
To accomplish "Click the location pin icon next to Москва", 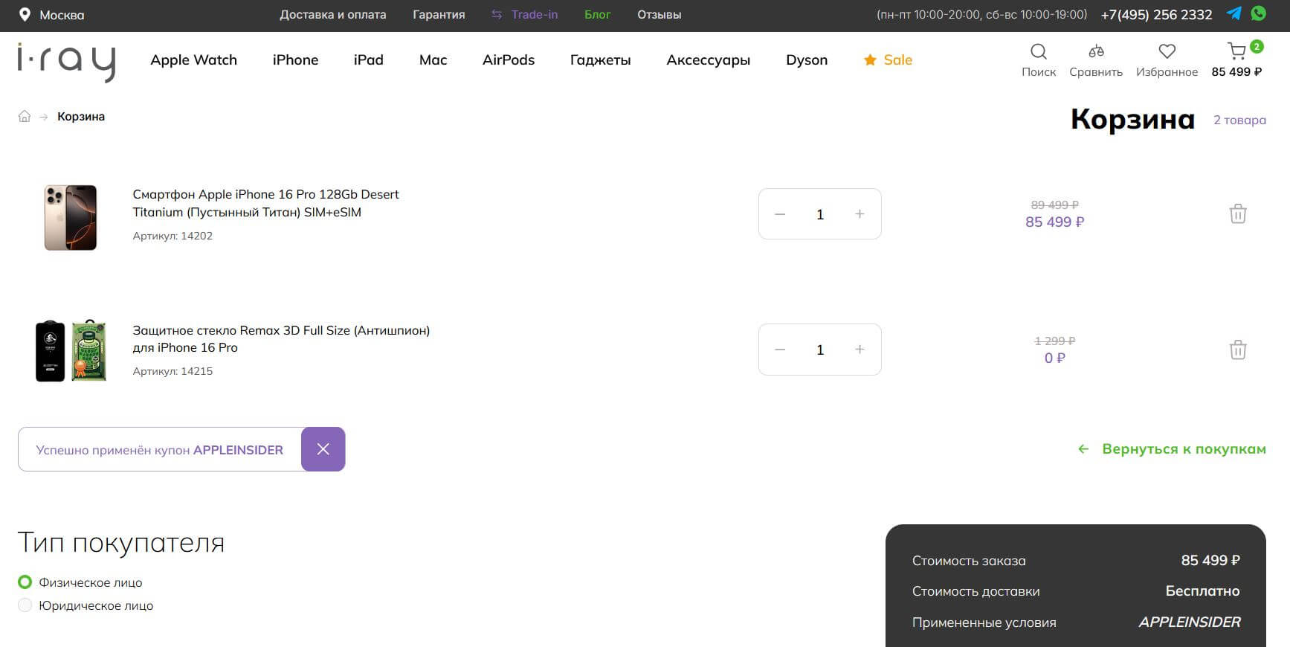I will (x=25, y=14).
